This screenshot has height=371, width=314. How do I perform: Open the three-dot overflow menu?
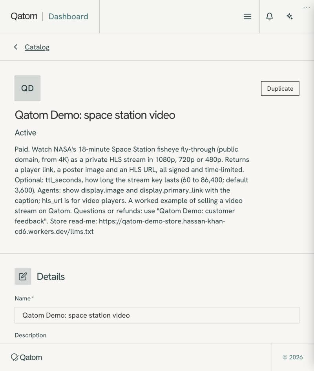point(307,7)
